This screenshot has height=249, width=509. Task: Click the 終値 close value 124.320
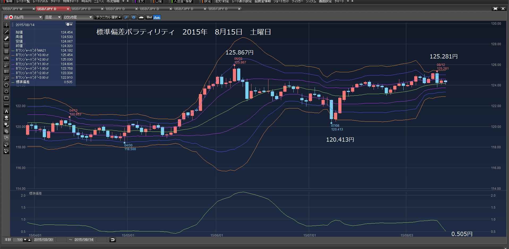(67, 46)
